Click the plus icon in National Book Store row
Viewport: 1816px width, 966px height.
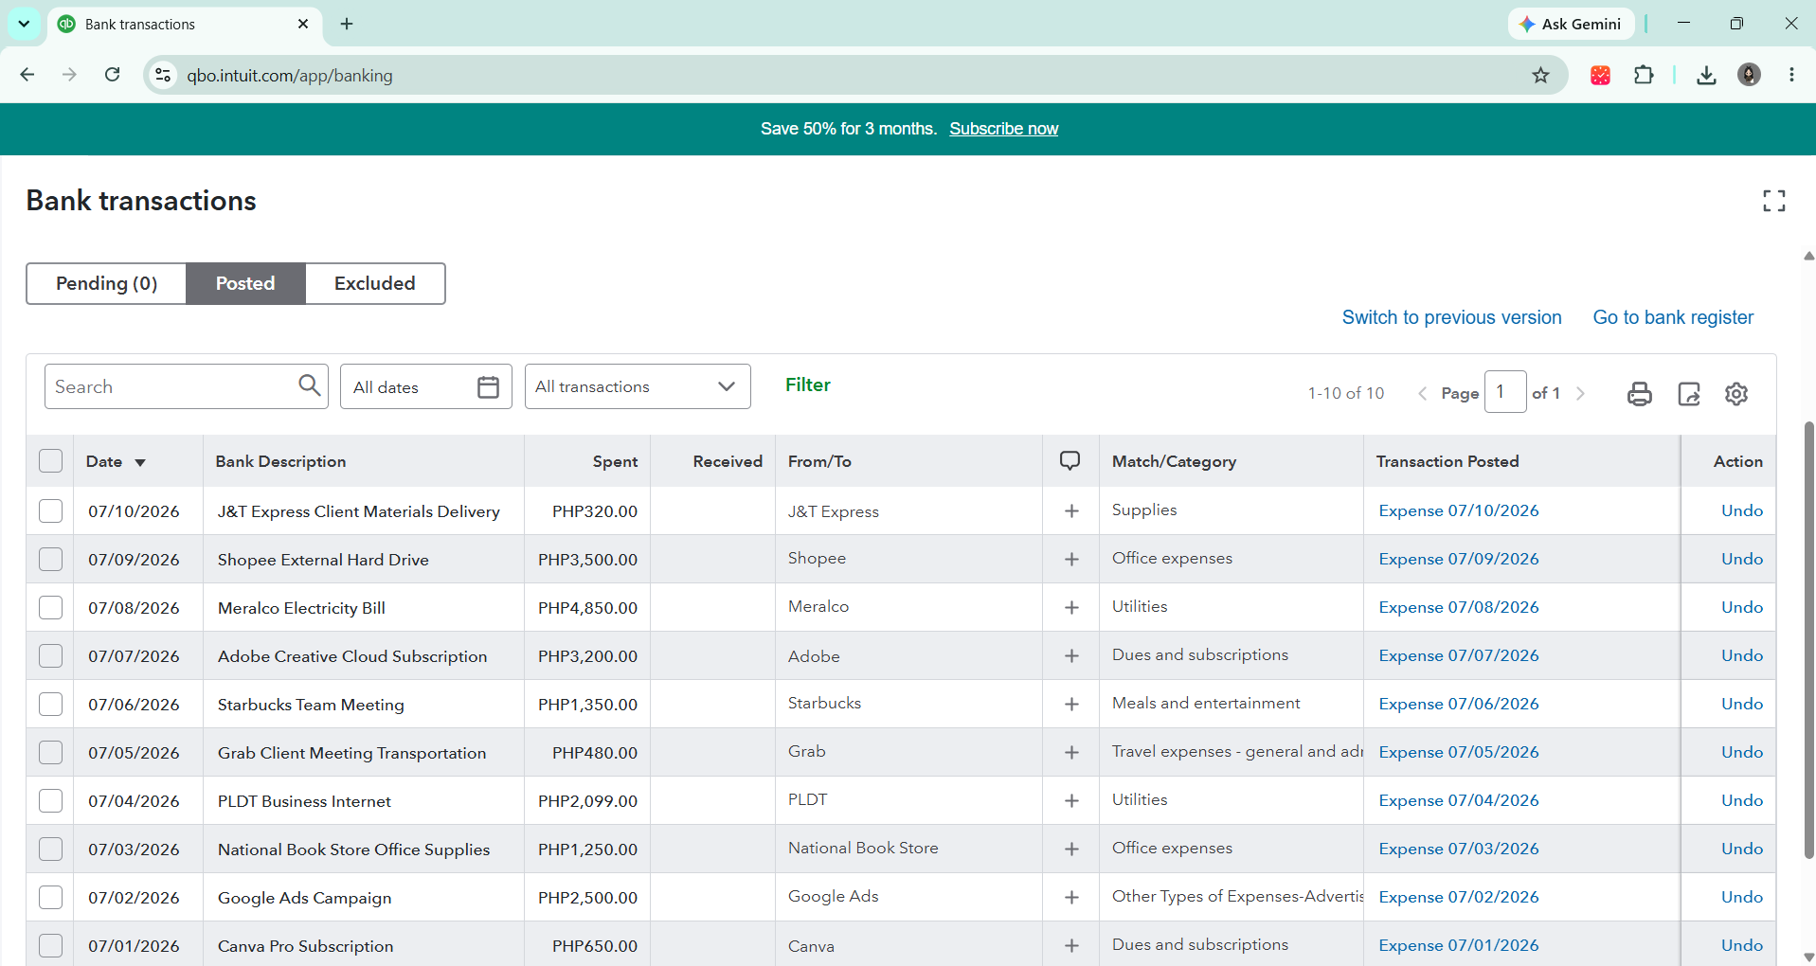[x=1071, y=850]
